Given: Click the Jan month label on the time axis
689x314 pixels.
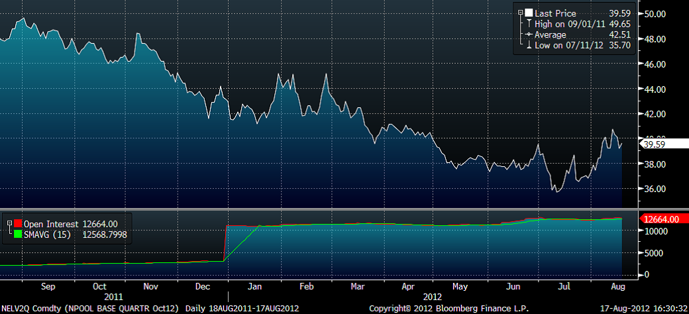Looking at the screenshot, I should pyautogui.click(x=252, y=288).
